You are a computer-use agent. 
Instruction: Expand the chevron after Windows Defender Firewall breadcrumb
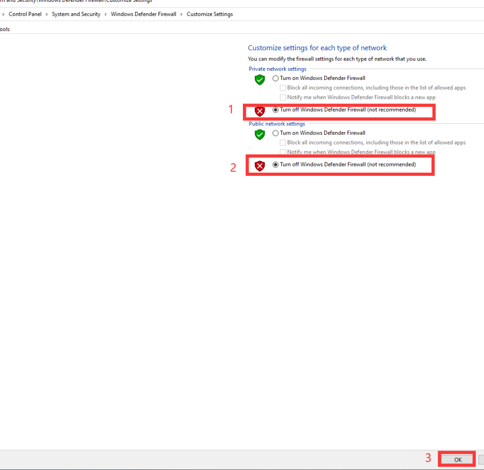pos(181,14)
